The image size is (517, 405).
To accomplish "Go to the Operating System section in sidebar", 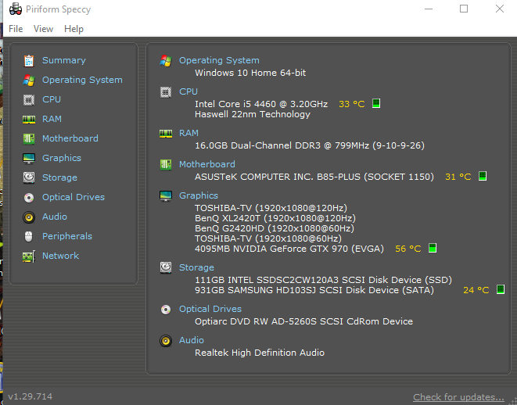I will [x=82, y=80].
